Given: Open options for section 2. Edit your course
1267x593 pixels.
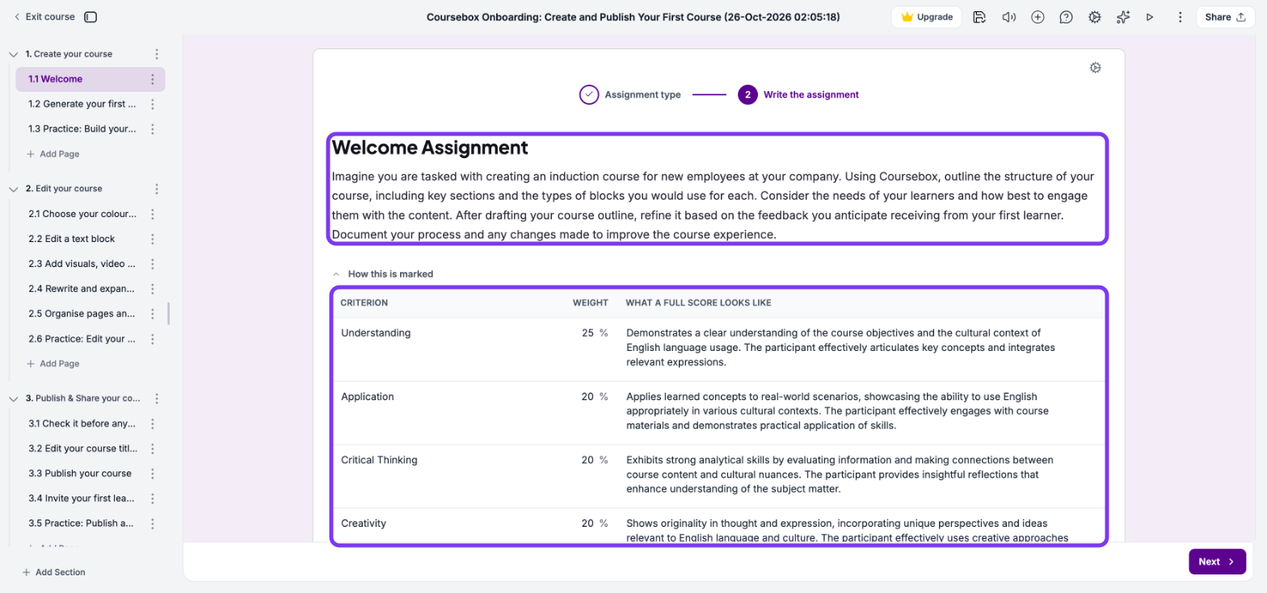Looking at the screenshot, I should pyautogui.click(x=157, y=189).
